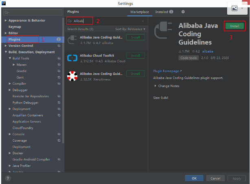The width and height of the screenshot is (250, 184).
Task: Click the settings tree vertical scrollbar
Action: tap(63, 81)
